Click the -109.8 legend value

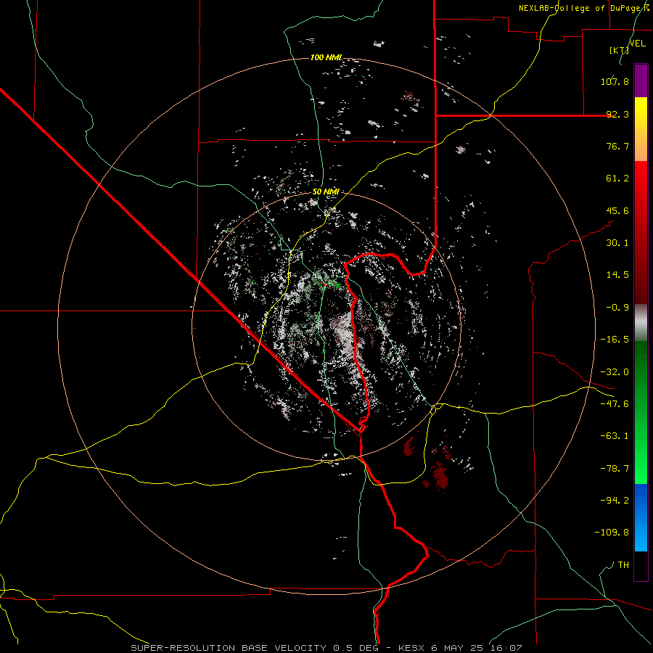pyautogui.click(x=612, y=533)
